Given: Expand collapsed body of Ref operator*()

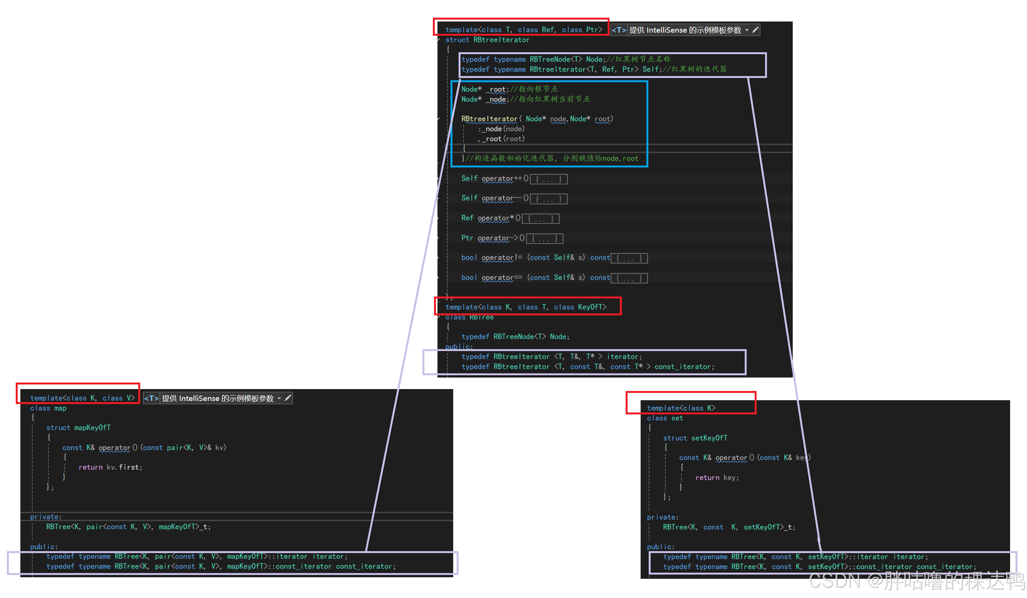Looking at the screenshot, I should [x=540, y=219].
